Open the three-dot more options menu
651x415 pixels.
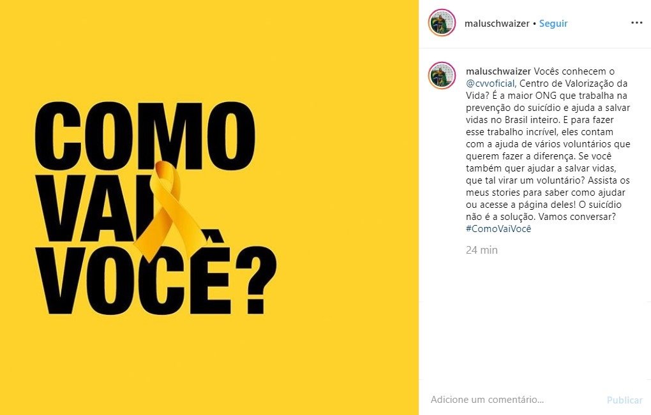click(x=636, y=23)
